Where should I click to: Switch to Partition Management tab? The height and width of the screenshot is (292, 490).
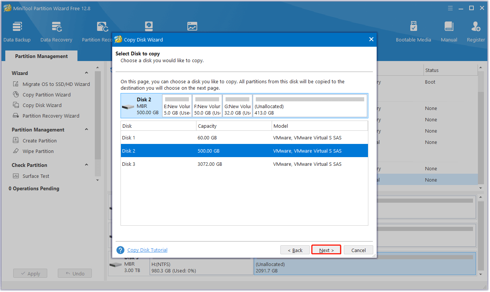coord(42,56)
